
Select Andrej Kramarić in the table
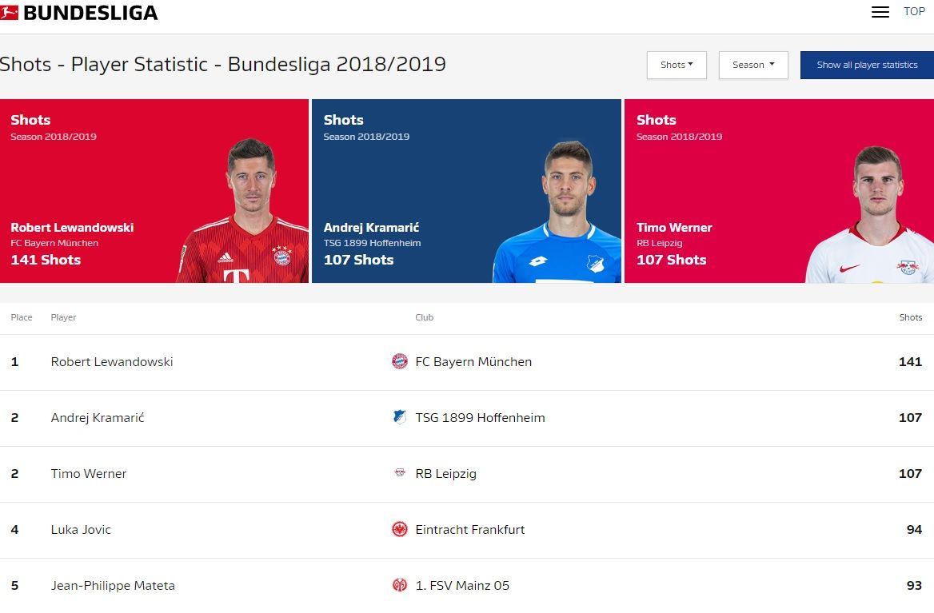[x=97, y=417]
